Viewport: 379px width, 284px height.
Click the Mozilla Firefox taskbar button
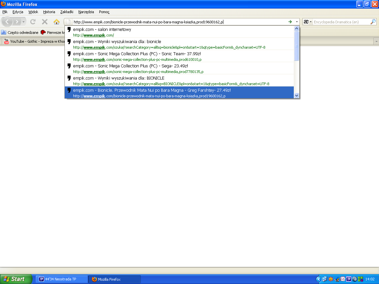pyautogui.click(x=114, y=279)
